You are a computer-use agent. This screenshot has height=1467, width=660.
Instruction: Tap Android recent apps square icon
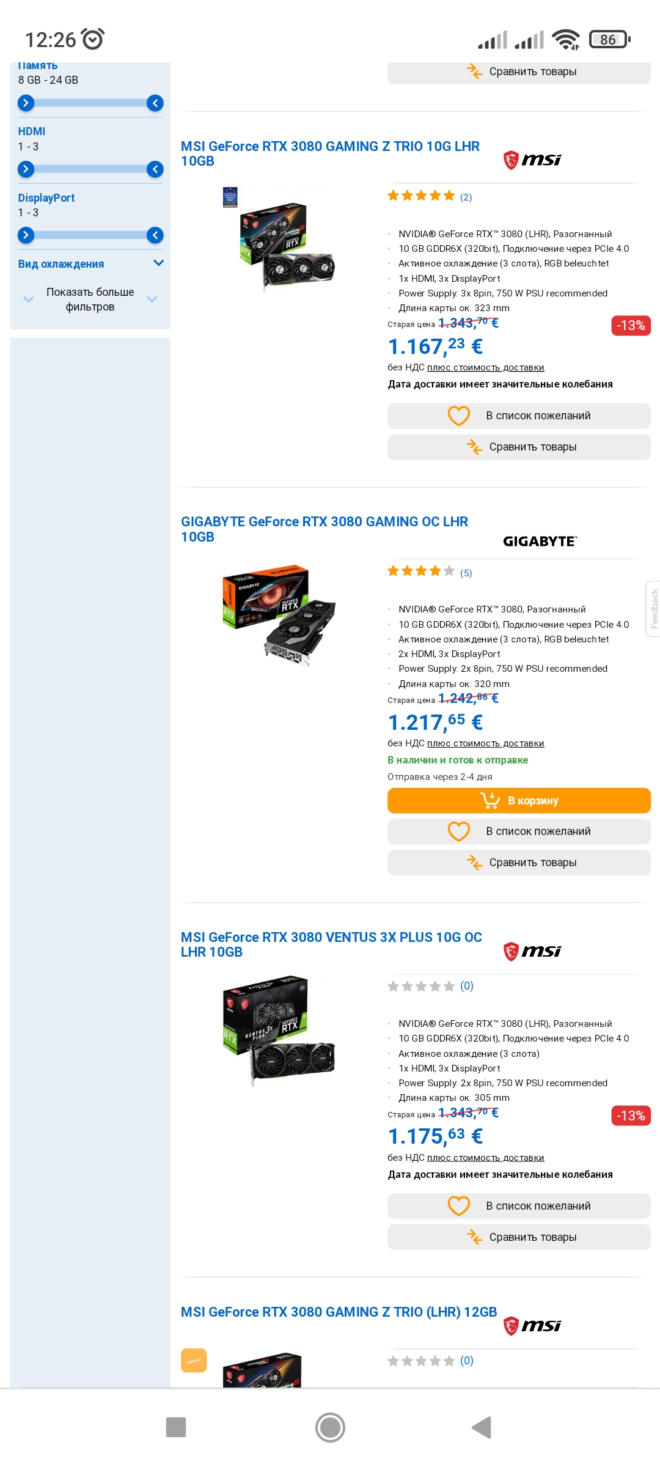tap(176, 1427)
